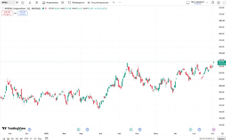
Task: Open the go-to-date calendar icon
Action: [47, 139]
